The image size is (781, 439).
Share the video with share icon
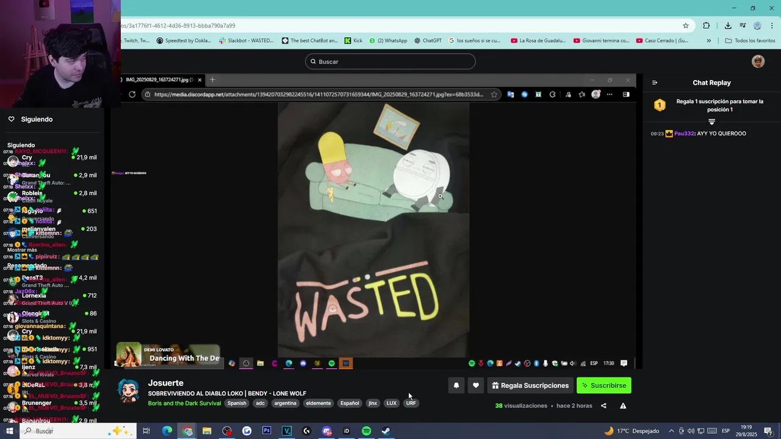tap(603, 406)
